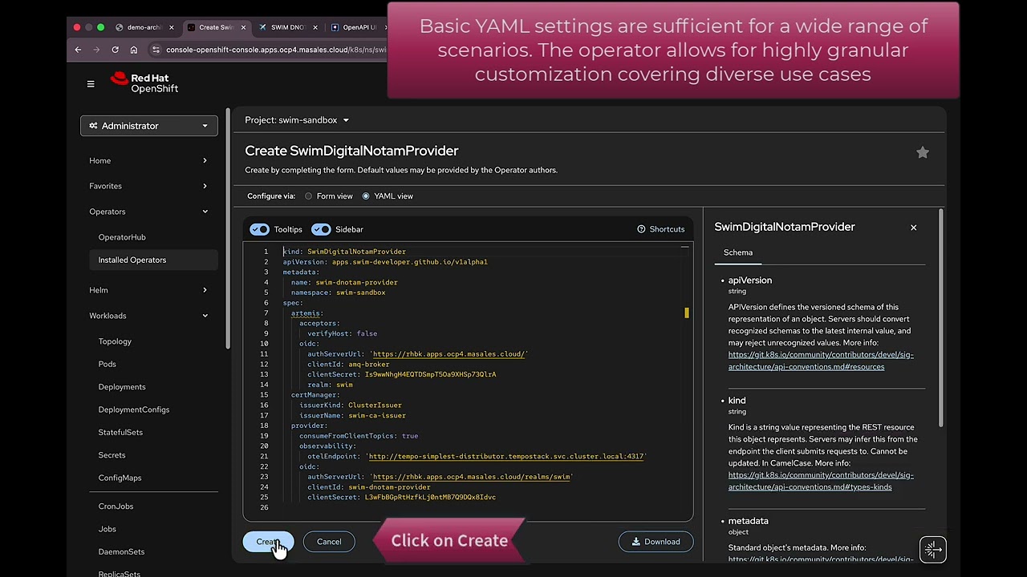Open the Topology page

[115, 341]
